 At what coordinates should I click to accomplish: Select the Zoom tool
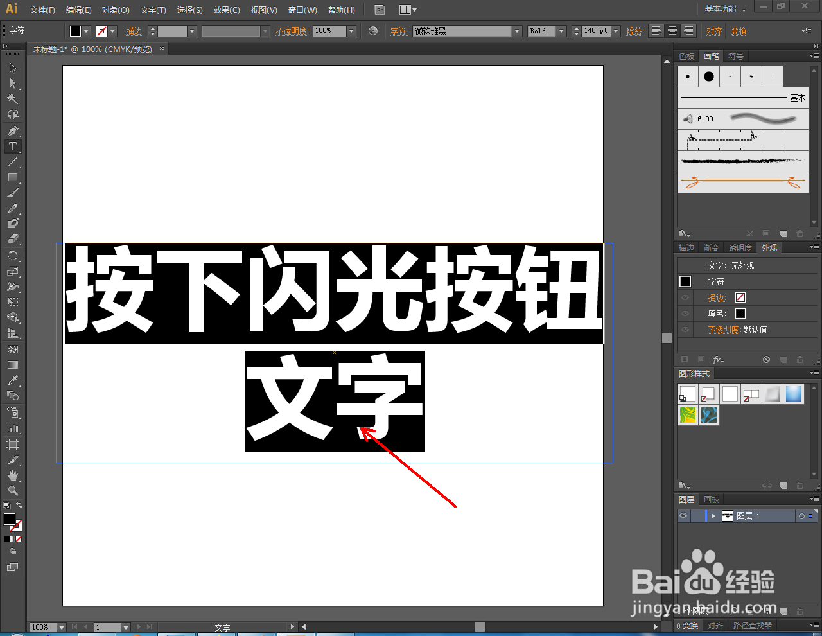(12, 490)
